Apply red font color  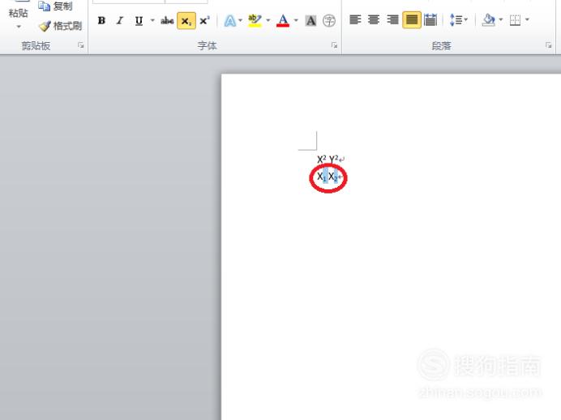(283, 21)
